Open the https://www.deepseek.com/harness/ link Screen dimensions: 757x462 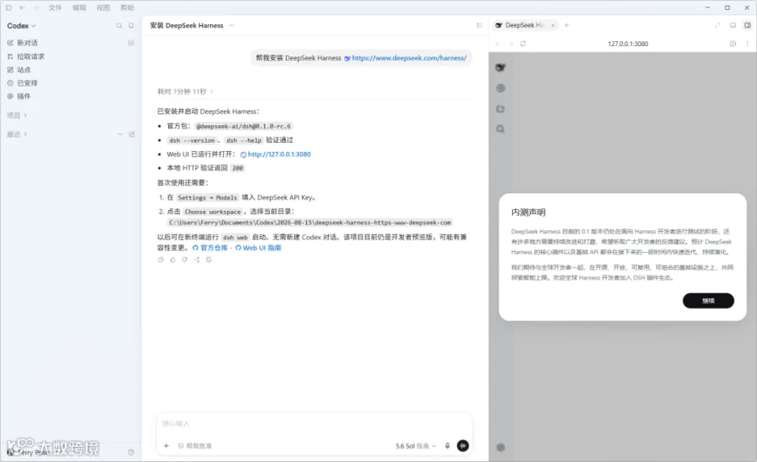409,58
